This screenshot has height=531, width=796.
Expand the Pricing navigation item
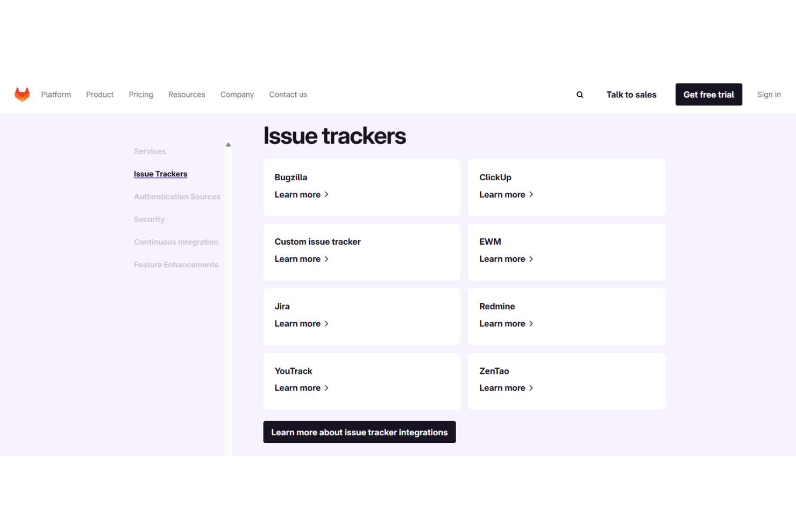[140, 94]
